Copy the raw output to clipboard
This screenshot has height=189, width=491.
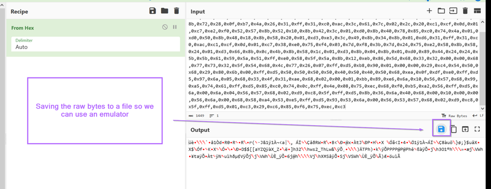click(x=453, y=129)
